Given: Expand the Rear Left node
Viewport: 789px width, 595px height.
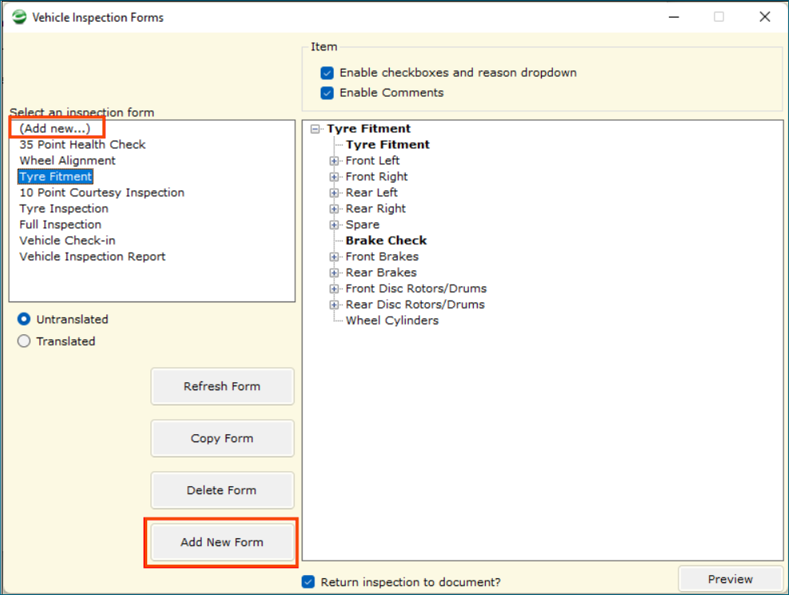Looking at the screenshot, I should point(334,194).
